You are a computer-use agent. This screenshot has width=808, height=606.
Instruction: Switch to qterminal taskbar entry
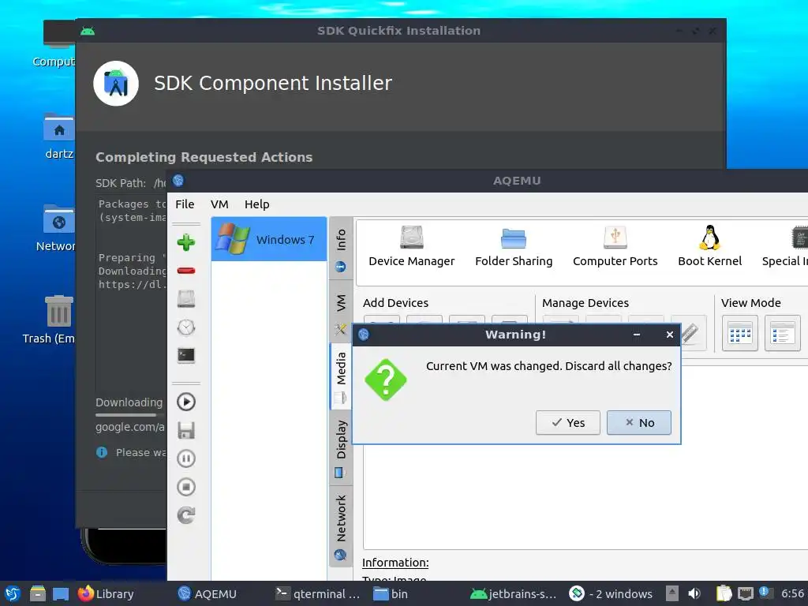[x=317, y=593]
